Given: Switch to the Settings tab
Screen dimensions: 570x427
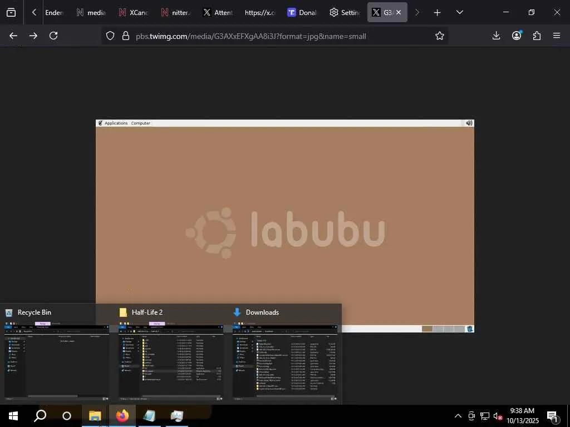Looking at the screenshot, I should (344, 12).
